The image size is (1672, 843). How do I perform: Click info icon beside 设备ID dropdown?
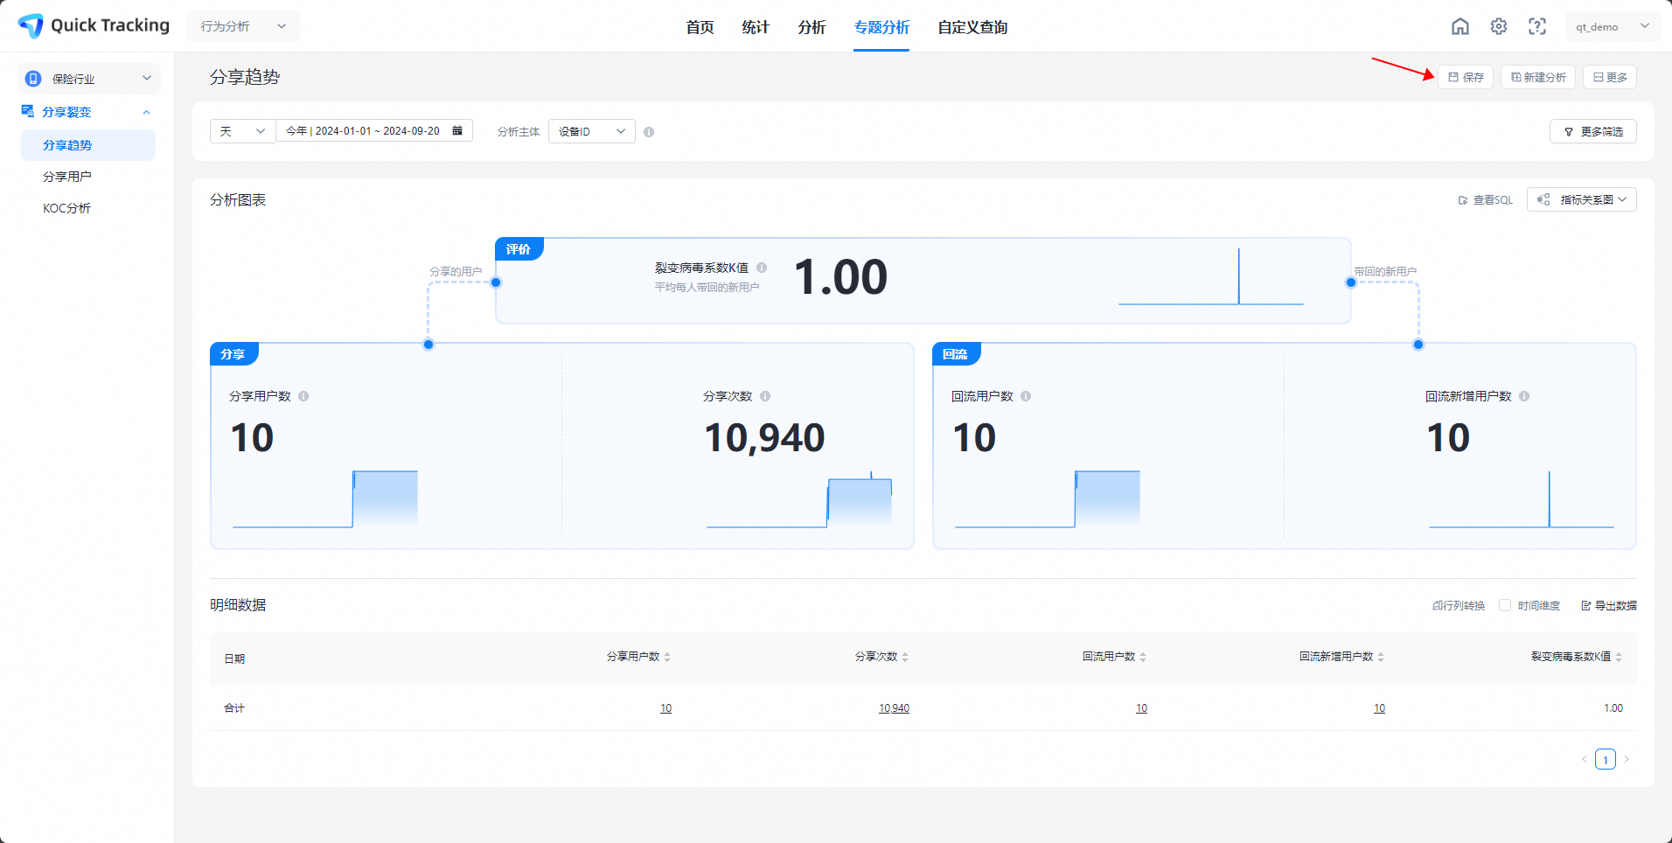coord(649,132)
